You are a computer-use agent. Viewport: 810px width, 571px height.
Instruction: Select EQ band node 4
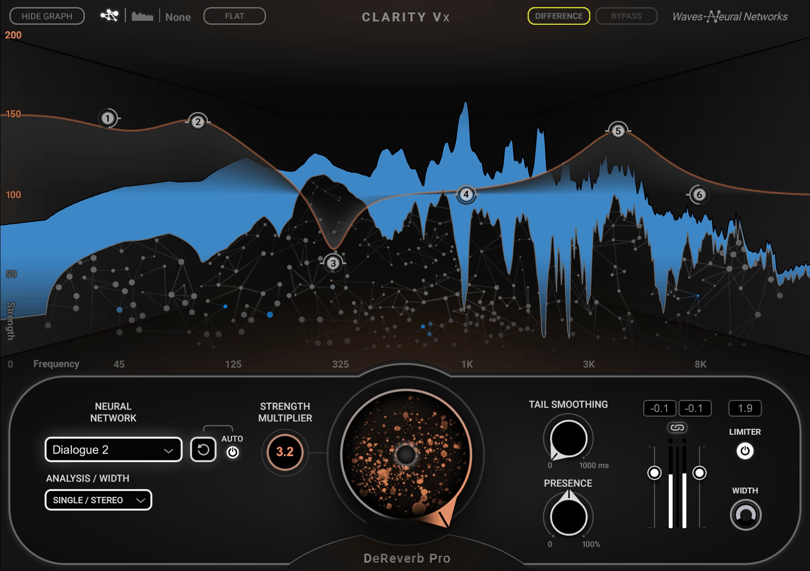[x=466, y=194]
